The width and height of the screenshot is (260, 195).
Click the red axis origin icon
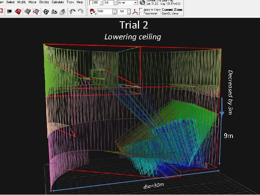pos(135,12)
